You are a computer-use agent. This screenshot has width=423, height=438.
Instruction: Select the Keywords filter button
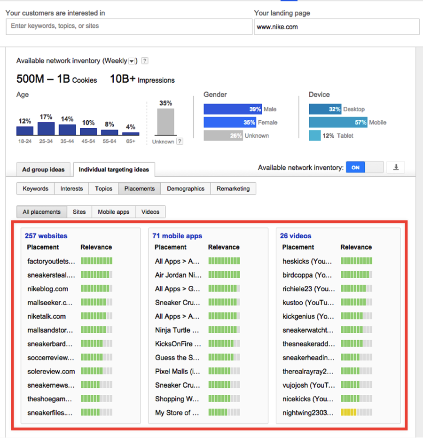[x=35, y=188]
